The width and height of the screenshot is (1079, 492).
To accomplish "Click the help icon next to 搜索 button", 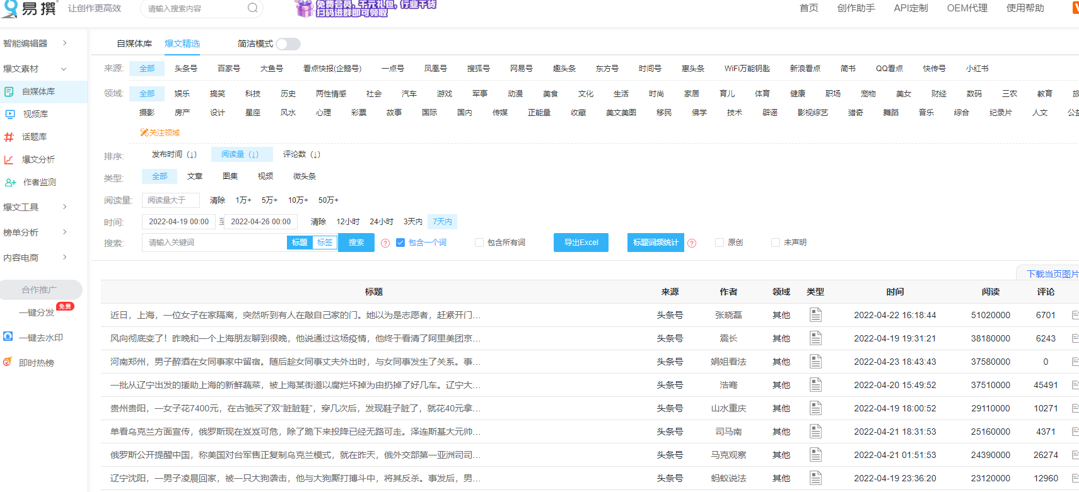I will (x=385, y=243).
